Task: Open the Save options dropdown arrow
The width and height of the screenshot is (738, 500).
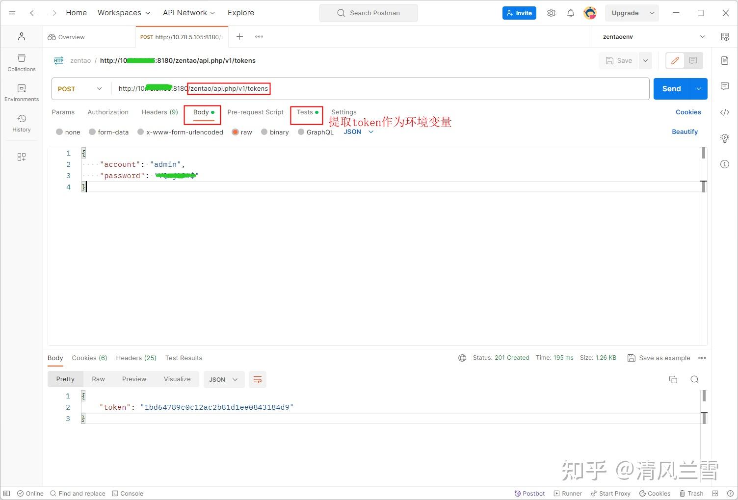Action: 646,60
